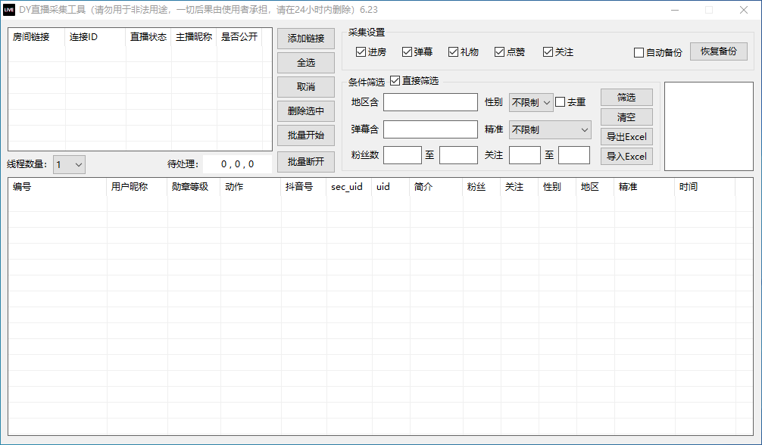Click 恢复备份 to restore a backup
Screen dimensions: 762x445
718,51
